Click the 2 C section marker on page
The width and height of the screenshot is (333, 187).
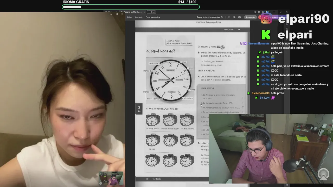[139, 109]
